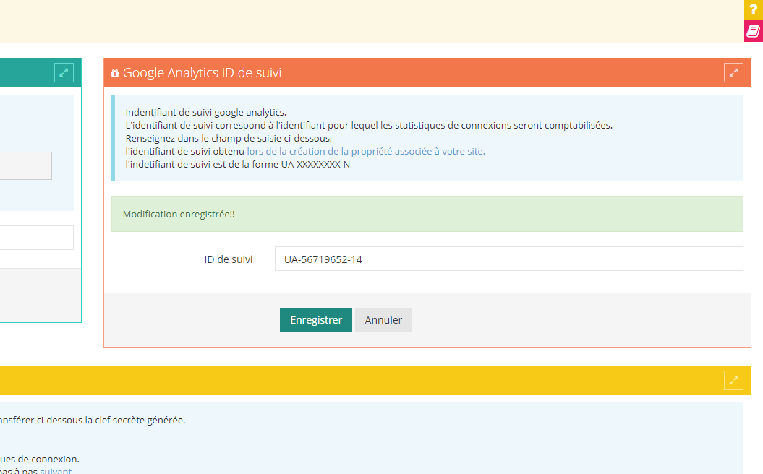The image size is (763, 474).
Task: Click the 'Indentifiant de suivi google analytics.' line
Action: point(206,112)
